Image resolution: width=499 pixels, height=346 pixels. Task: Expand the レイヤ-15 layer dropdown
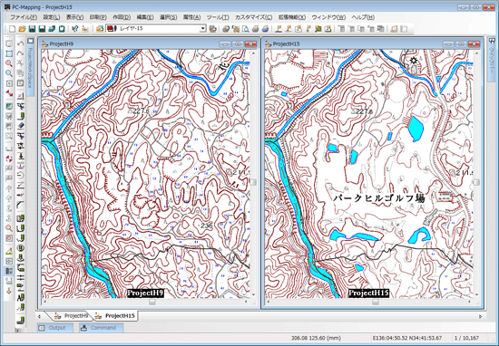coord(203,29)
